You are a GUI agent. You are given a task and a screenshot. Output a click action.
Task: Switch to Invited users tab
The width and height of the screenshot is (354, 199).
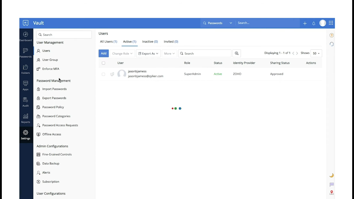(x=171, y=41)
